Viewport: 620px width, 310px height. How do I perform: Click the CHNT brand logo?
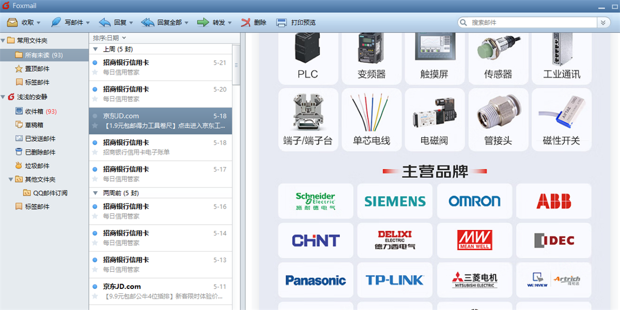pos(316,241)
